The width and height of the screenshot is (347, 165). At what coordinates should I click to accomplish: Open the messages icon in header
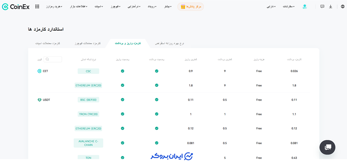pyautogui.click(x=322, y=7)
